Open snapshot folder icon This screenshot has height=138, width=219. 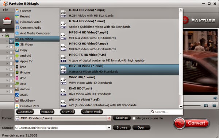tap(214, 105)
